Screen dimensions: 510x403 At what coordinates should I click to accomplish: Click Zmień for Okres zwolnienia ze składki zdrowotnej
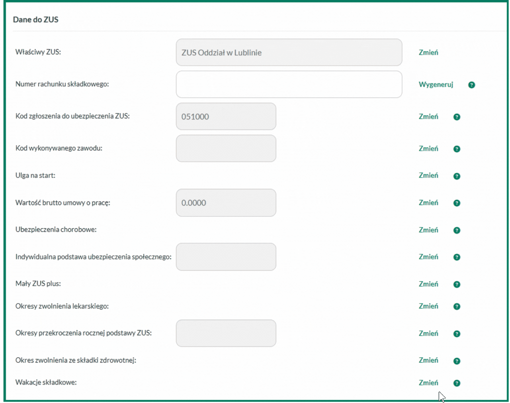coord(428,360)
